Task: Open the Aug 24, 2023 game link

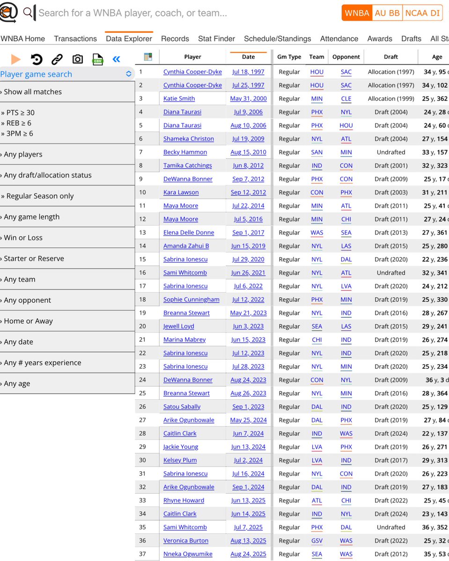Action: click(x=248, y=380)
